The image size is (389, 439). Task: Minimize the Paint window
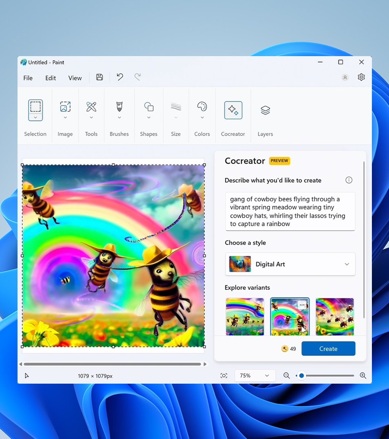click(320, 62)
